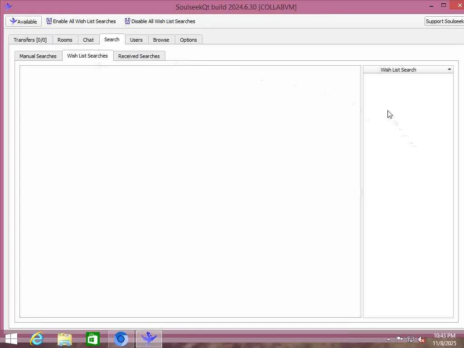Click the Support Soulseek button
Viewport: 464px width, 348px height.
click(x=444, y=21)
